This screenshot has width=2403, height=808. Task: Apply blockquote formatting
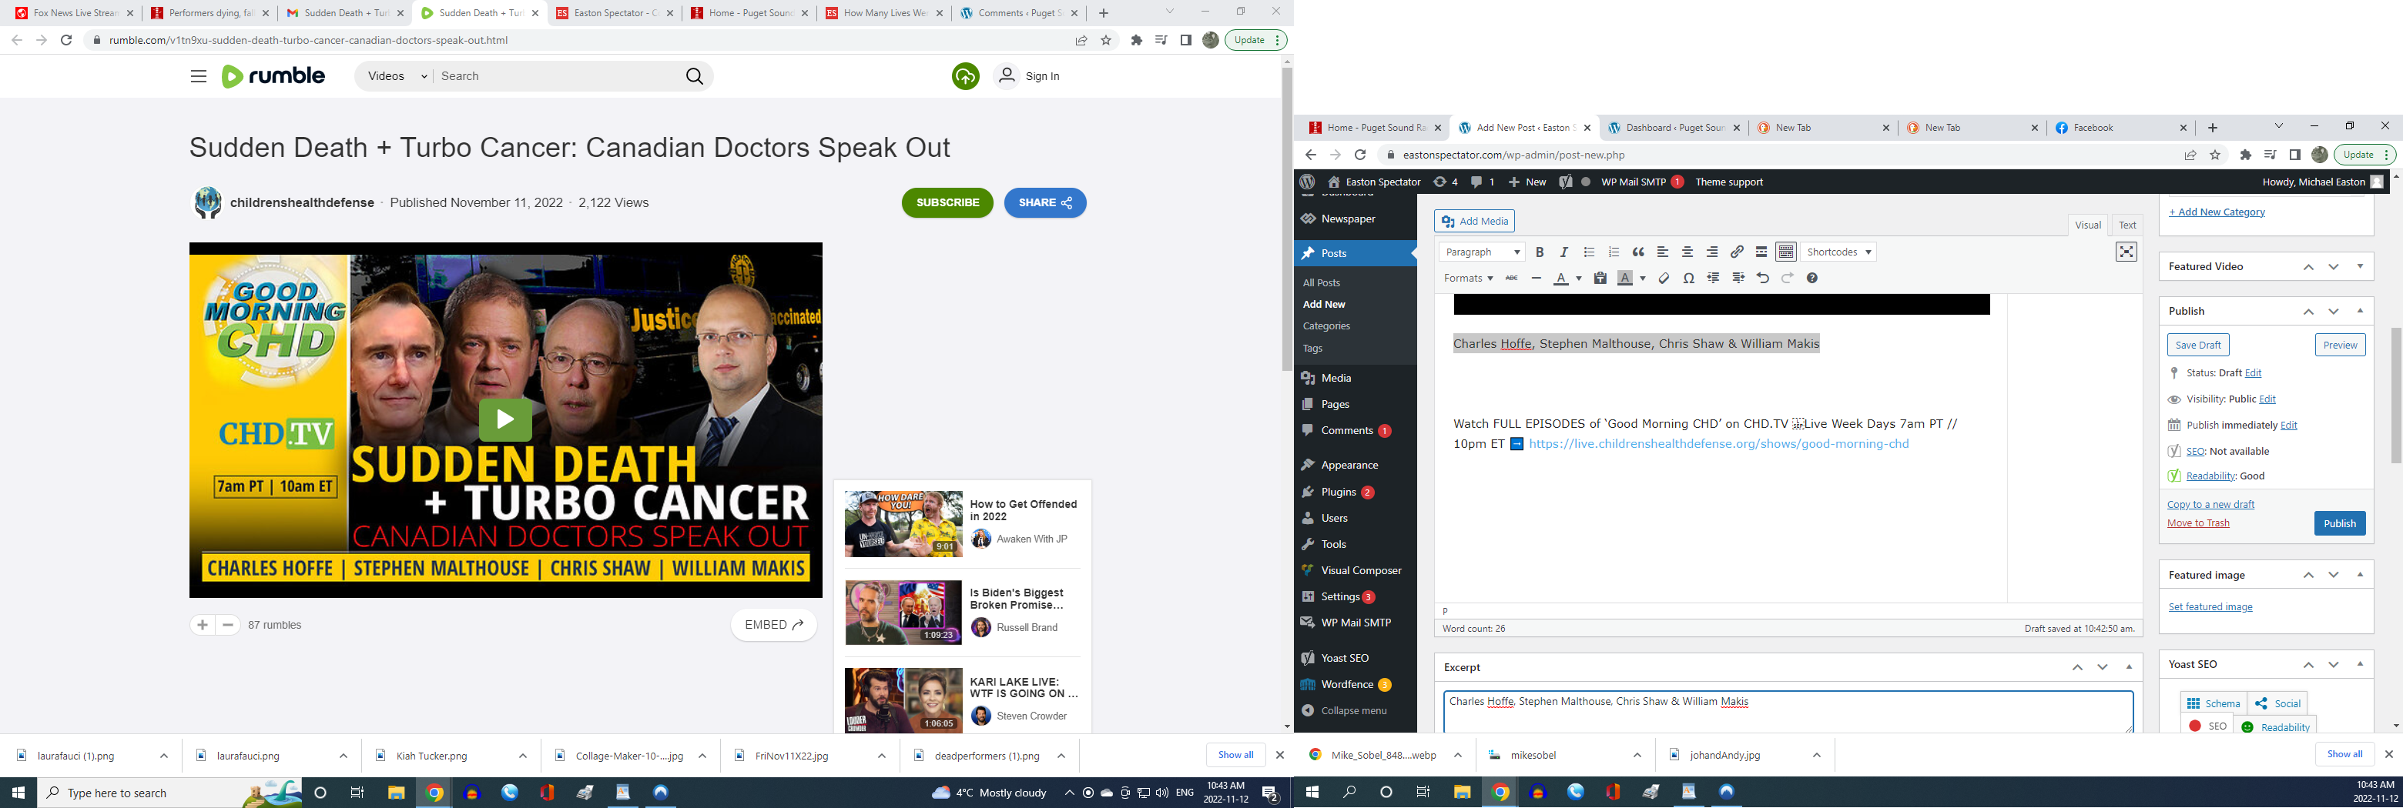[x=1638, y=252]
